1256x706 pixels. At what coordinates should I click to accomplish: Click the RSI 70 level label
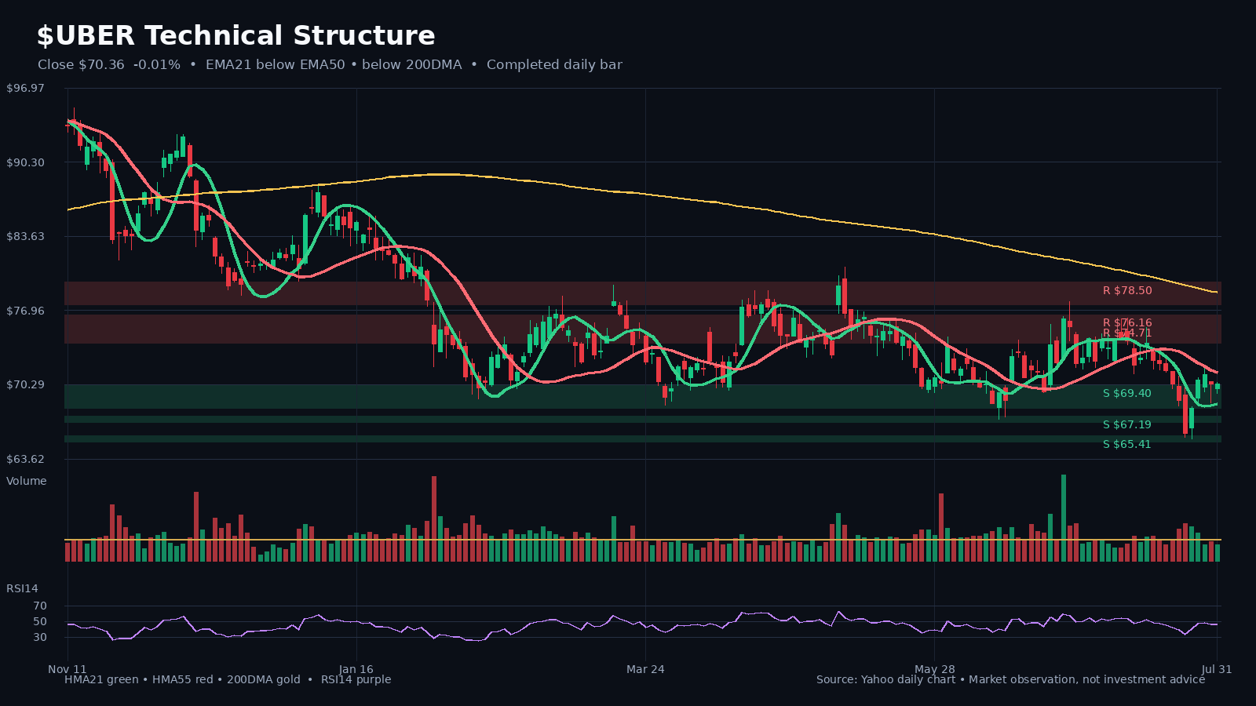click(x=40, y=606)
